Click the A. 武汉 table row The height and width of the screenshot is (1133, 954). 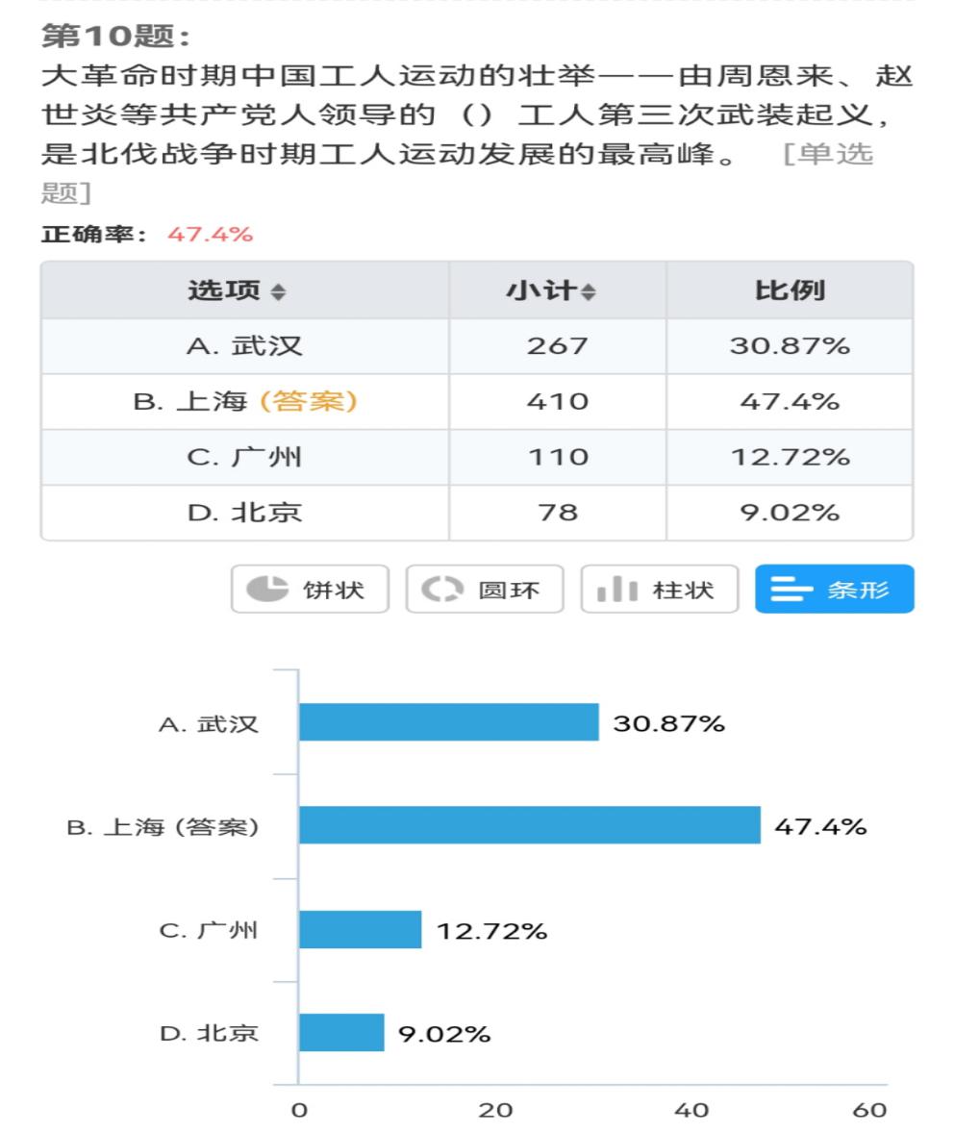477,346
